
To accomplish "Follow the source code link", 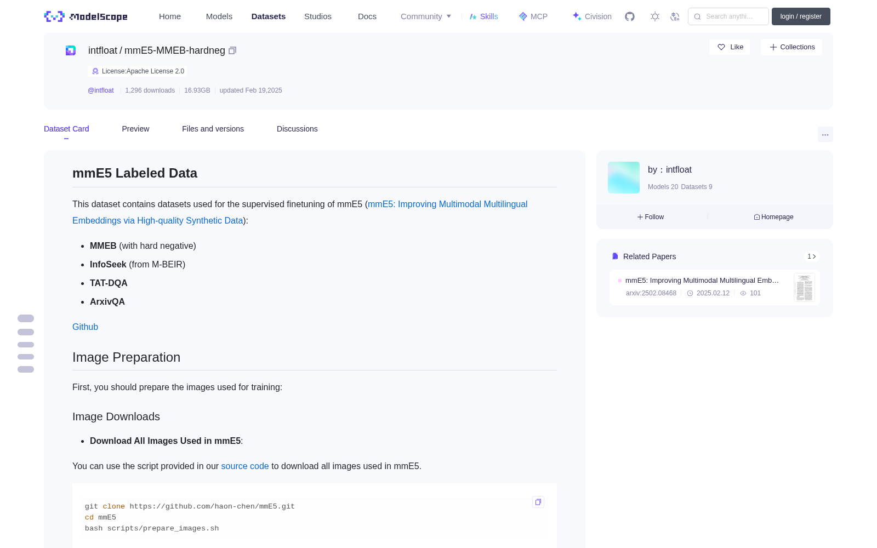I will click(x=245, y=466).
